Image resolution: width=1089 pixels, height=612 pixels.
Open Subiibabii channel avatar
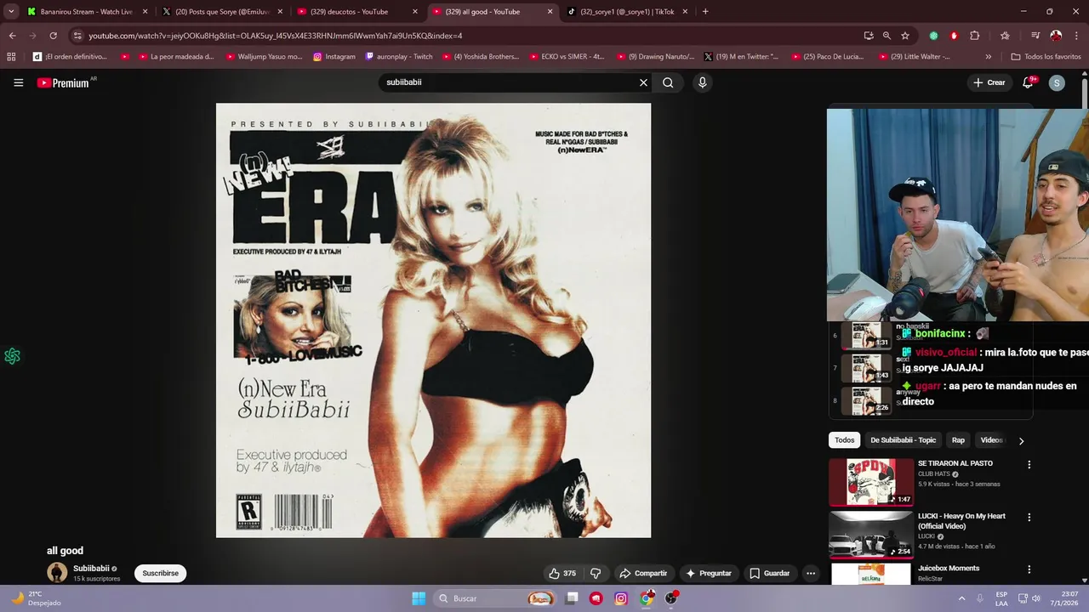pos(57,573)
